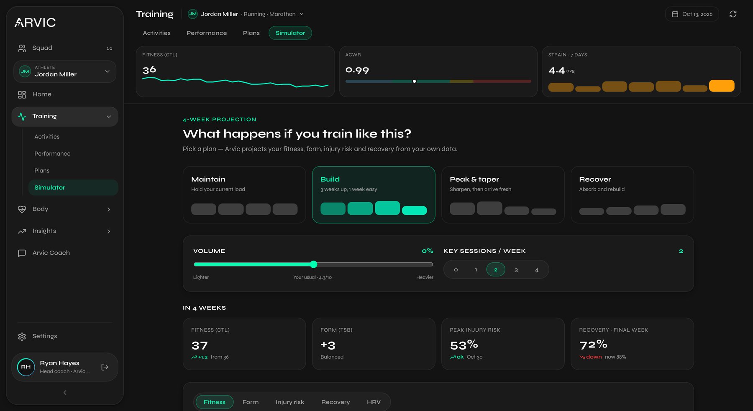Open the header athlete dropdown chevron
This screenshot has width=753, height=411.
[x=302, y=14]
